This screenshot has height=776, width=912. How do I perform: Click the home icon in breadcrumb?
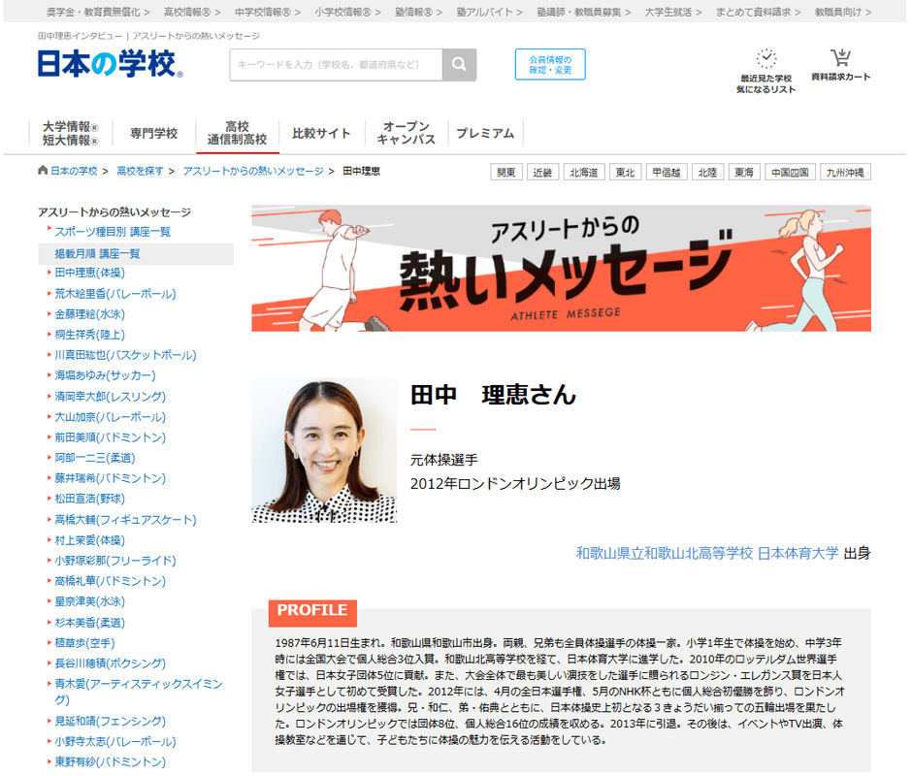point(43,171)
